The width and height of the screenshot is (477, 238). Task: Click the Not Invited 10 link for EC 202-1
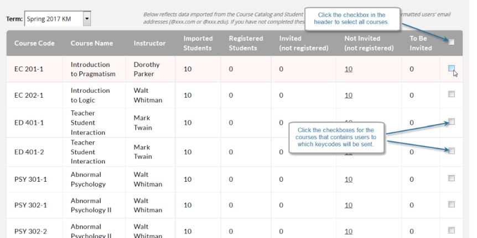(348, 96)
